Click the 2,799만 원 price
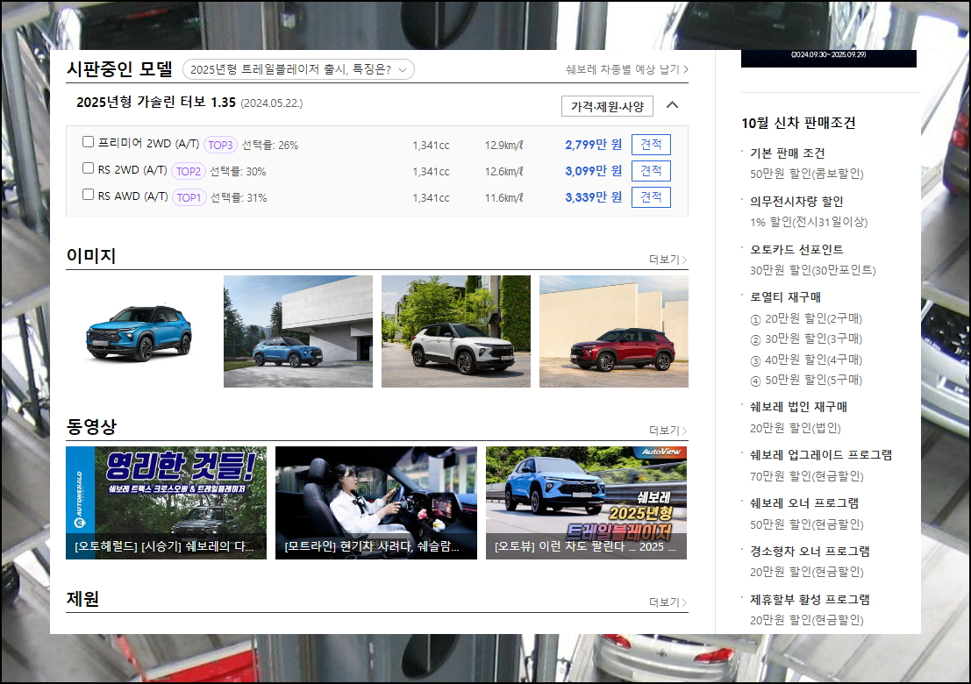Image resolution: width=971 pixels, height=684 pixels. [x=593, y=145]
